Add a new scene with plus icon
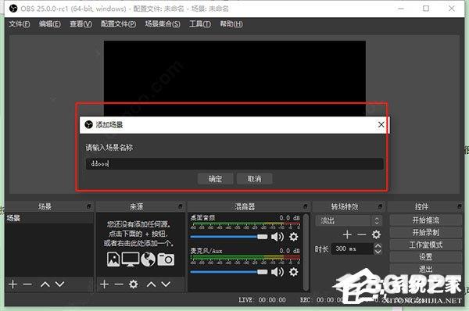The height and width of the screenshot is (311, 469). [x=13, y=284]
